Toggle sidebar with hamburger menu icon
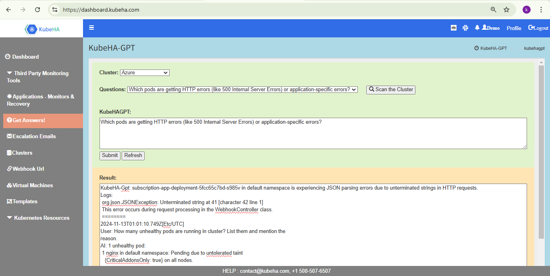 click(x=91, y=28)
